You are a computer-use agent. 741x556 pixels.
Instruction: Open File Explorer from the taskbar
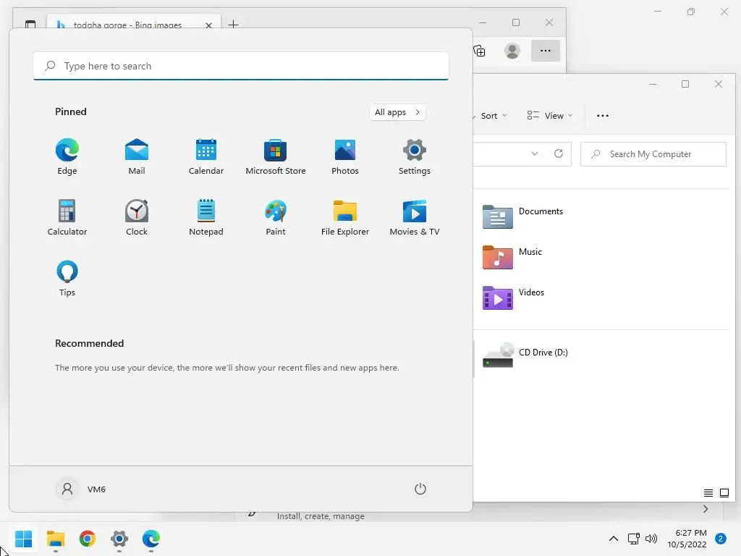point(56,539)
